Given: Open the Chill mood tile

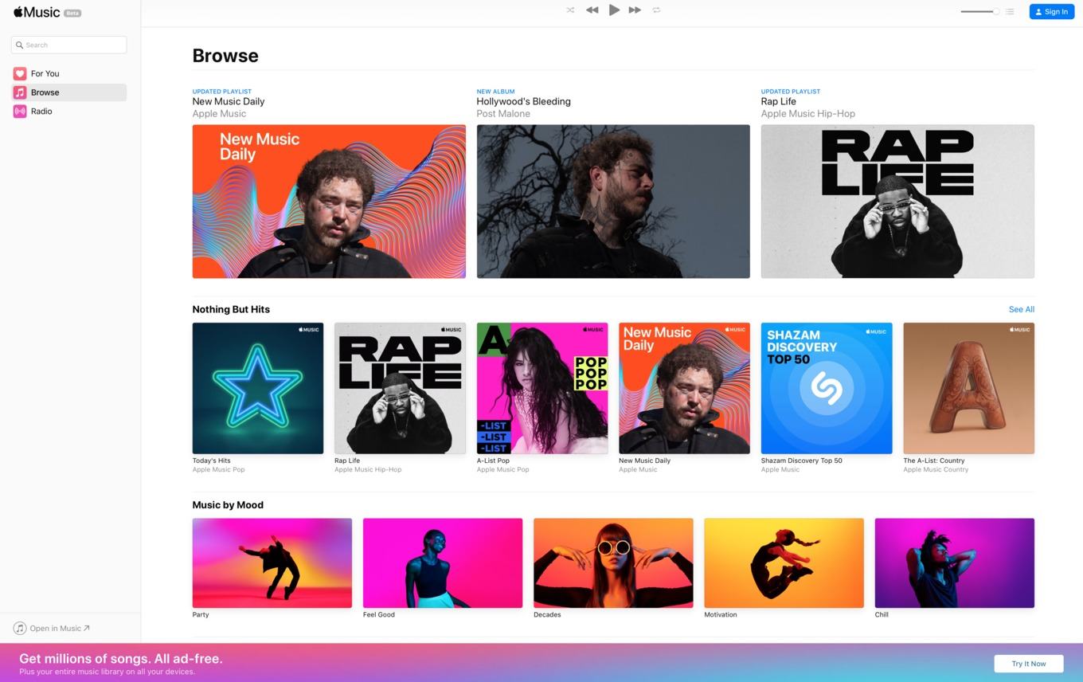Looking at the screenshot, I should coord(954,562).
